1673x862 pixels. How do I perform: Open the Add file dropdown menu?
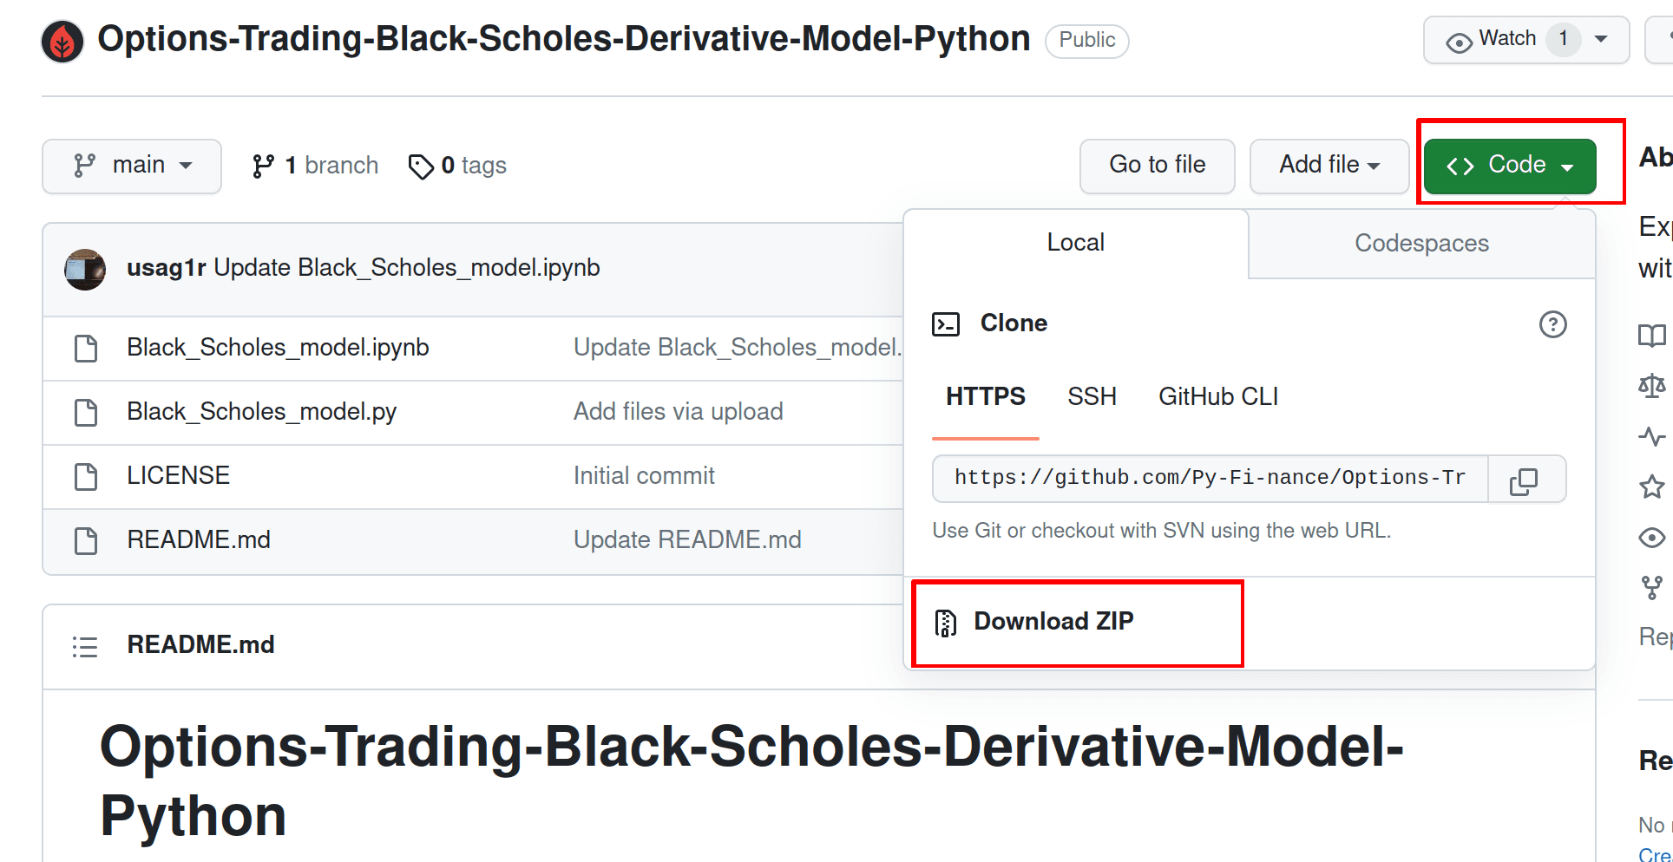click(x=1329, y=166)
